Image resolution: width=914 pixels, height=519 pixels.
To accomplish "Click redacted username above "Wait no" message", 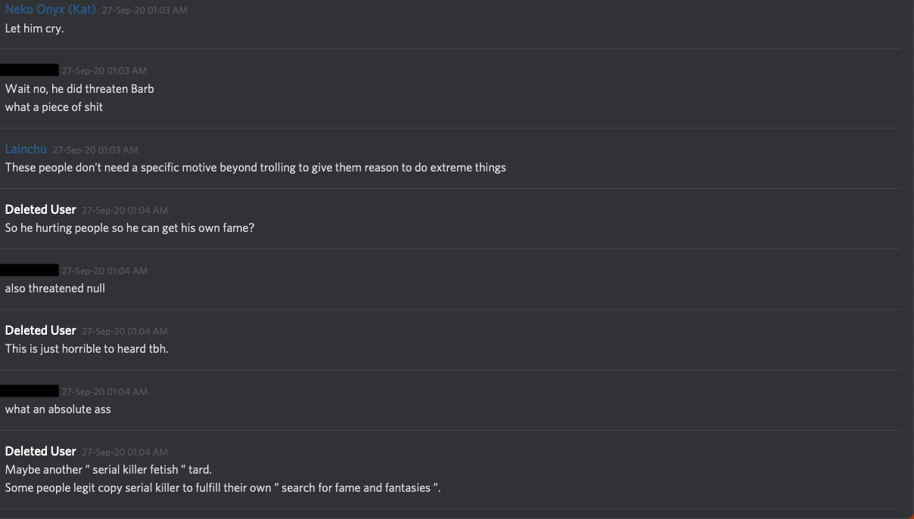I will click(30, 70).
